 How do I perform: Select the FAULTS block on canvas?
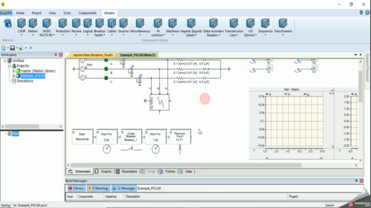pos(159,102)
